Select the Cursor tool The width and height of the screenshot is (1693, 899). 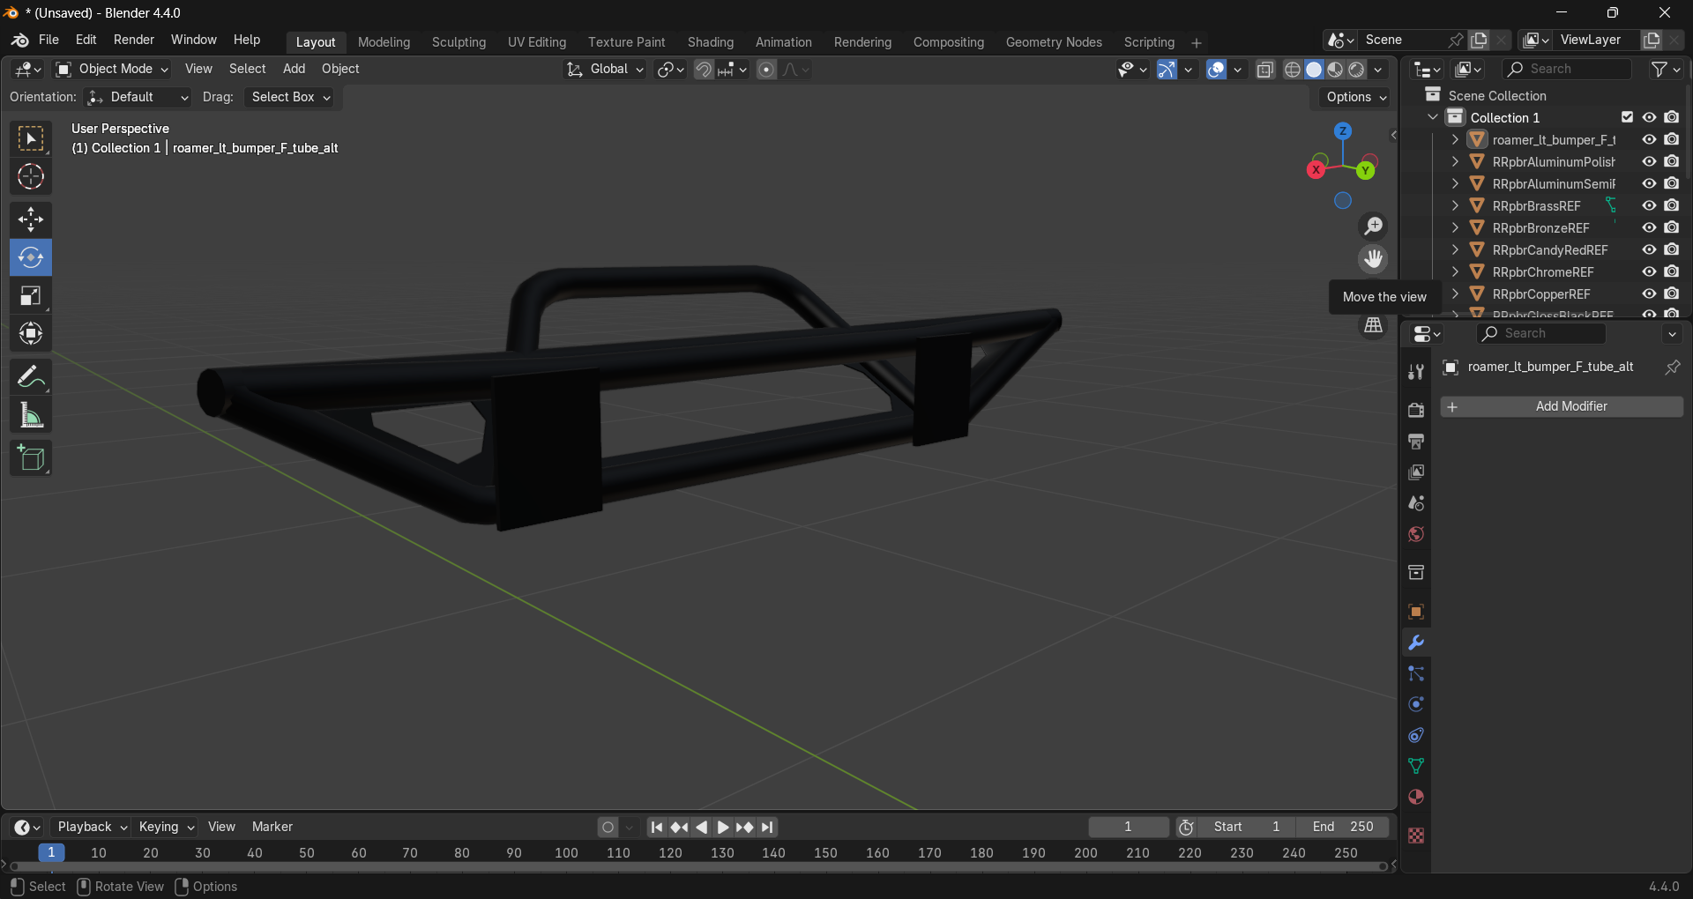point(31,177)
